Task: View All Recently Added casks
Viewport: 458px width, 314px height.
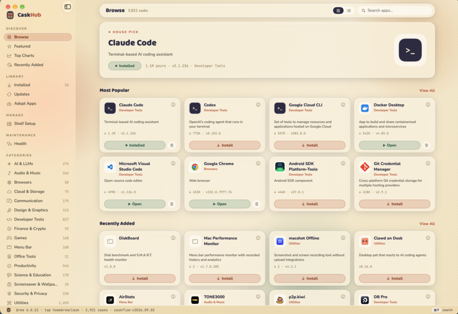Action: tap(427, 224)
